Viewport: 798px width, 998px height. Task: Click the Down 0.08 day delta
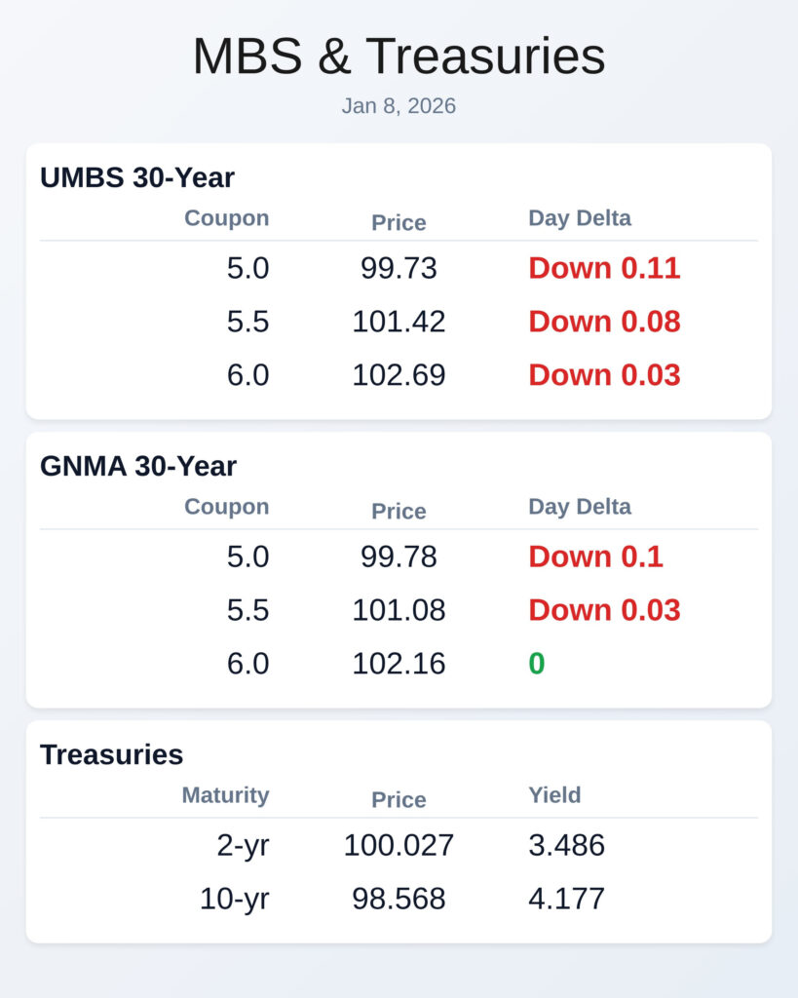pyautogui.click(x=604, y=322)
